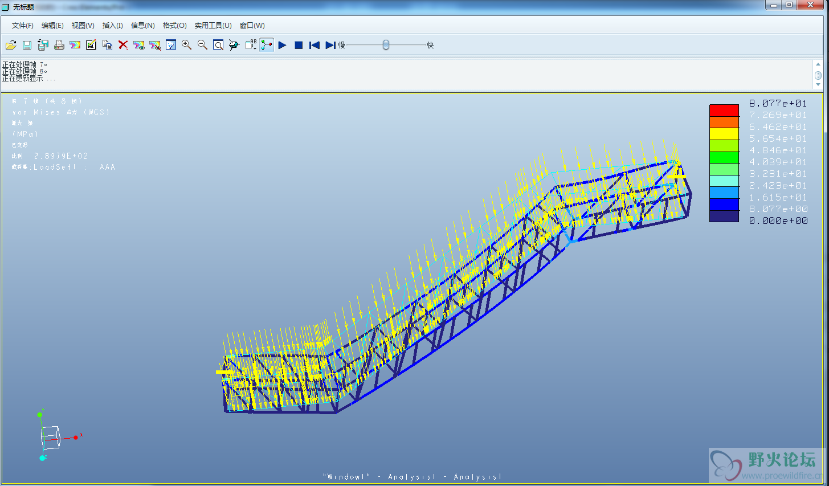Open the AB annotation dropdown icon
The width and height of the screenshot is (829, 486).
click(251, 45)
